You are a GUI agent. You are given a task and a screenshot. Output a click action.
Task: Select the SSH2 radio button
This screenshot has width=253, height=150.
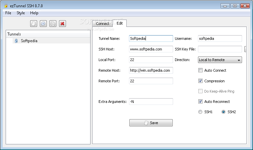click(x=223, y=112)
